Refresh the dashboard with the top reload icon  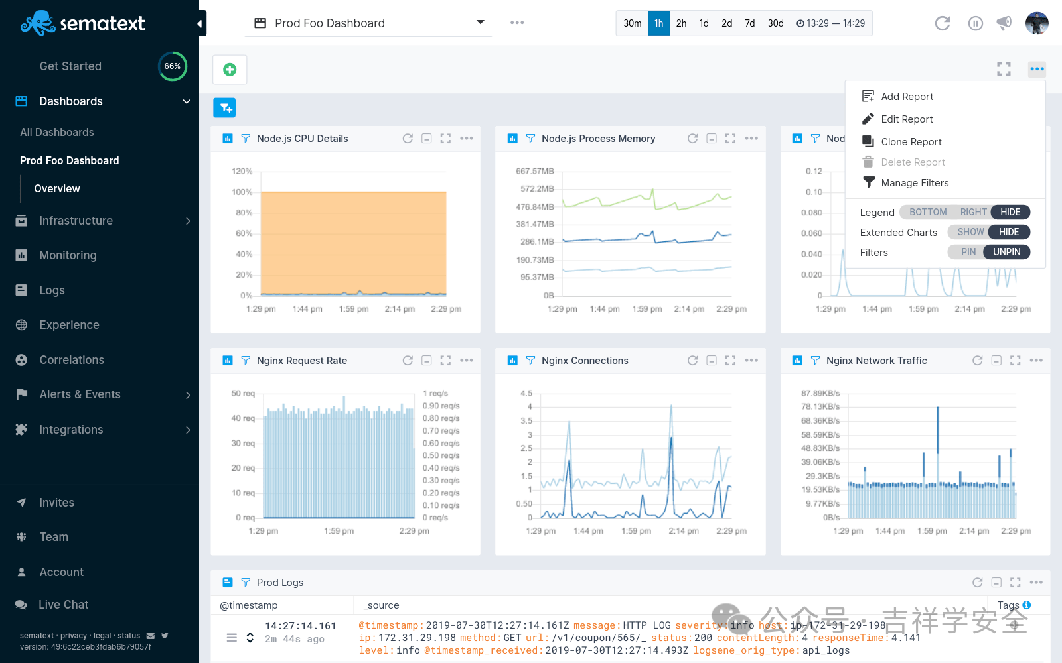[x=943, y=23]
